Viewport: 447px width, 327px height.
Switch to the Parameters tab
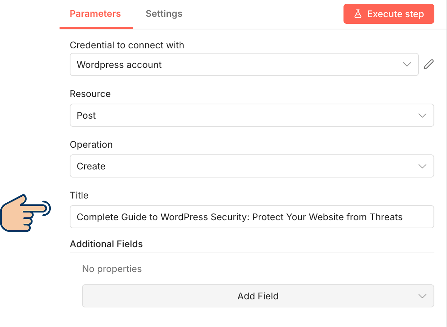pos(95,14)
